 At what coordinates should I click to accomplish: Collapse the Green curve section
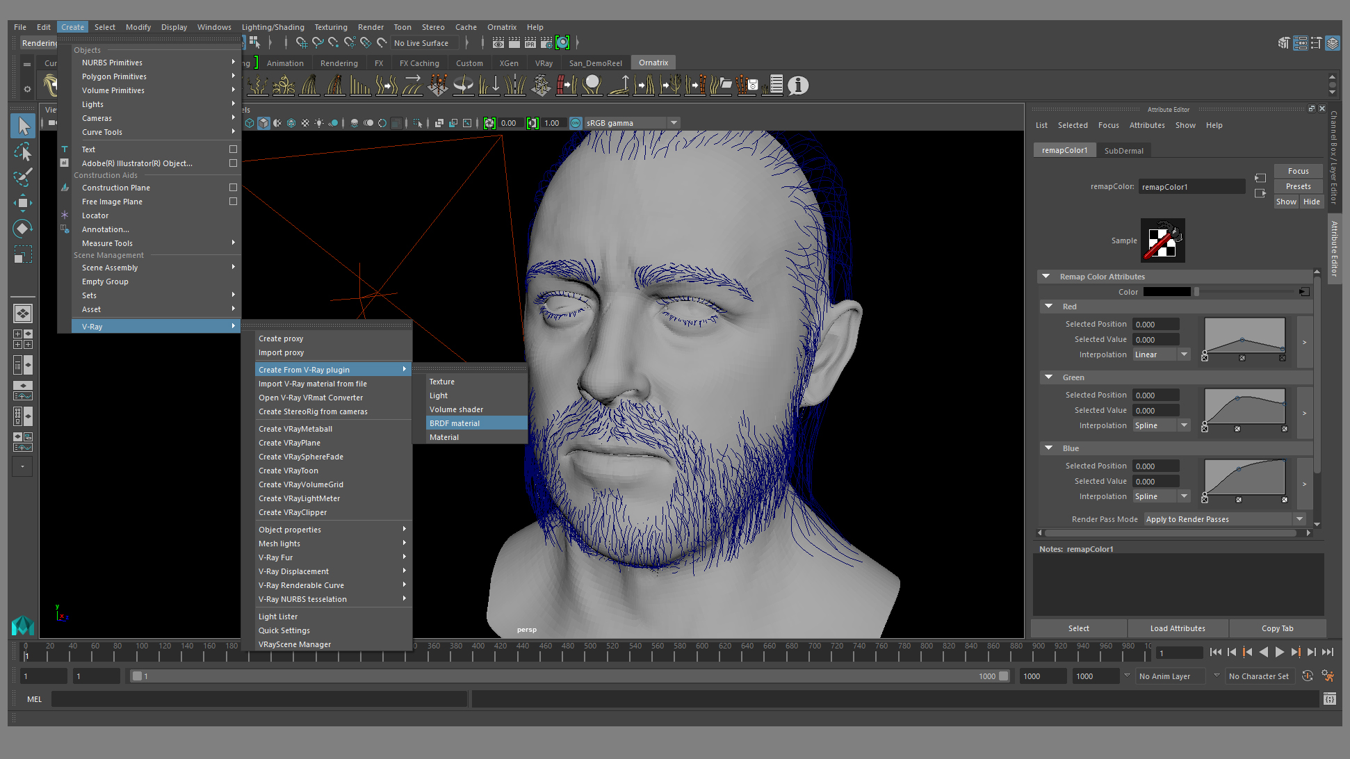coord(1049,377)
